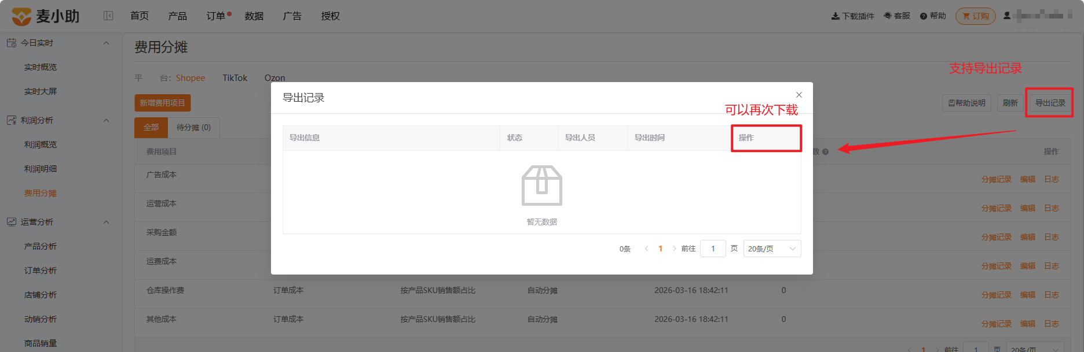Viewport: 1084px width, 352px height.
Task: Click the 订购 shopping cart button
Action: [x=976, y=16]
